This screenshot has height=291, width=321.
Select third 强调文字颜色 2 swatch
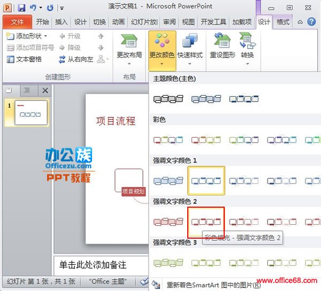244,222
